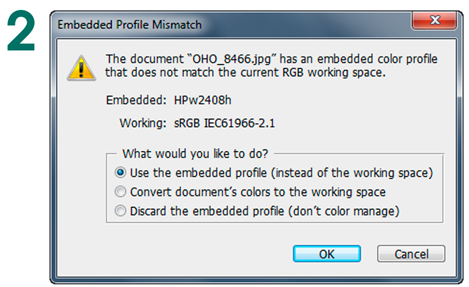Click the 'HPw2408h' embedded profile name

[x=202, y=100]
